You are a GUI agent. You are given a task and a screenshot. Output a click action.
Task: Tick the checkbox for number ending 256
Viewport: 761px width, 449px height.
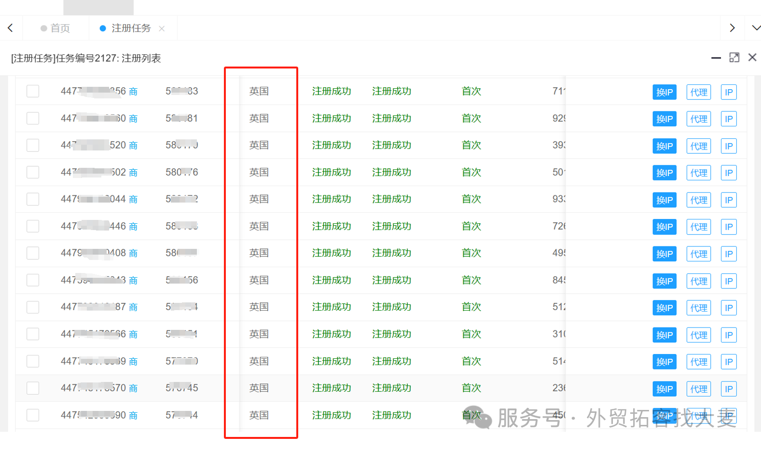click(x=33, y=91)
